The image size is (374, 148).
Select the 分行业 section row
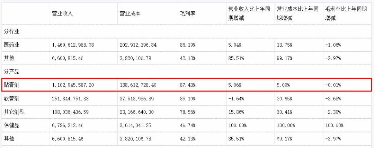coord(11,31)
